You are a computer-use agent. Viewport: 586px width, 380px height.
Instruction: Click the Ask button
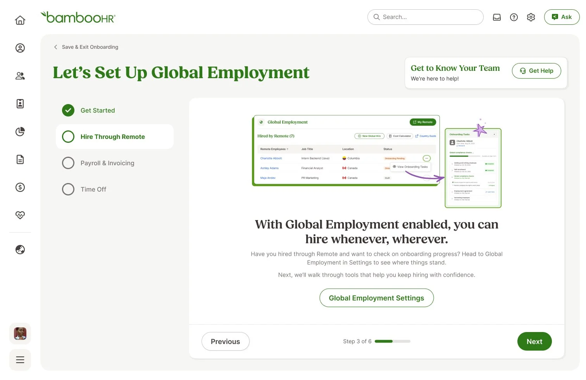(562, 17)
